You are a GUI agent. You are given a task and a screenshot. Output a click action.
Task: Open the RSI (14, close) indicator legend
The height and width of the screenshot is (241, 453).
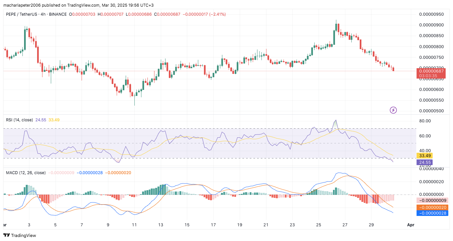coord(18,120)
